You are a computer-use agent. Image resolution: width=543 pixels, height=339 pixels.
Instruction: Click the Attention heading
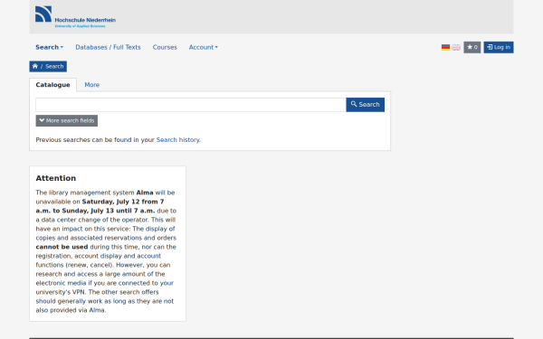pos(56,178)
